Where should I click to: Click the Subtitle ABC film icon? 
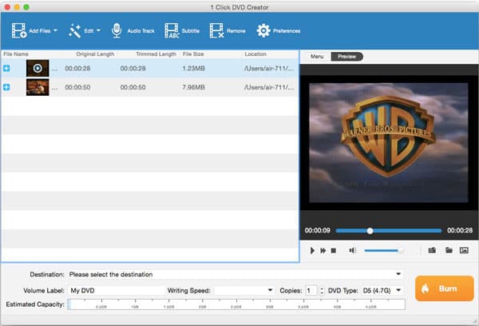tap(172, 30)
